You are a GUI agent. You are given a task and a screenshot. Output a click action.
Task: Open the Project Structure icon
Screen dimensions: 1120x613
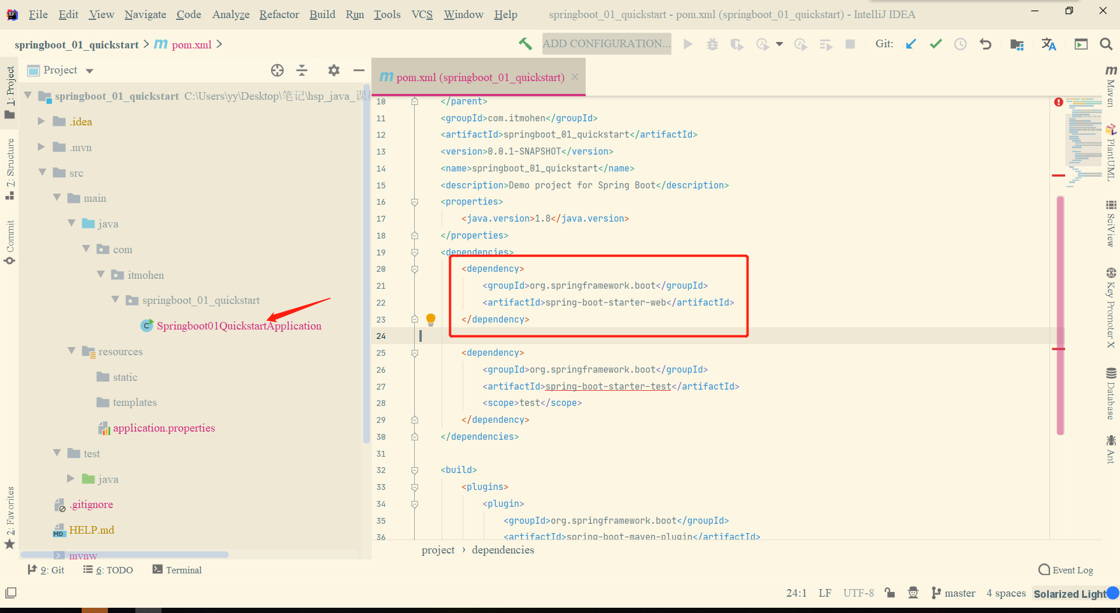[x=1017, y=44]
